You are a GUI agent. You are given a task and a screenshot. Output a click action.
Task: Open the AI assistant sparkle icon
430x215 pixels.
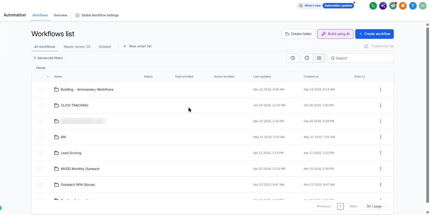tap(383, 6)
